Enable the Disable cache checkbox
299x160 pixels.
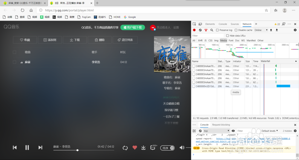coord(236,30)
